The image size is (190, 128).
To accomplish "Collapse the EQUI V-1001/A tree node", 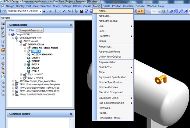I will tap(21, 44).
